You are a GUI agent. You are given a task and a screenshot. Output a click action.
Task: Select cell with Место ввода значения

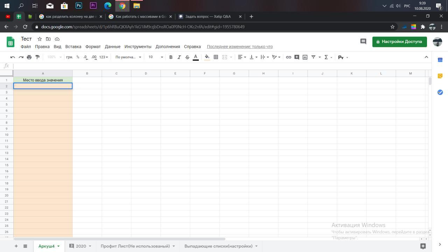point(43,80)
